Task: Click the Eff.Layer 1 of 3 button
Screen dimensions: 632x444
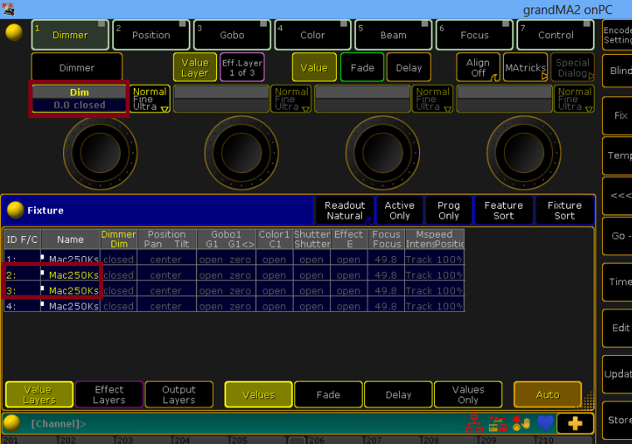Action: (x=242, y=67)
